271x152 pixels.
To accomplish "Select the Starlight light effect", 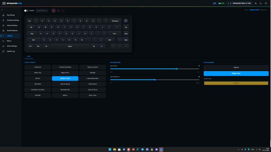I will point(93,73).
